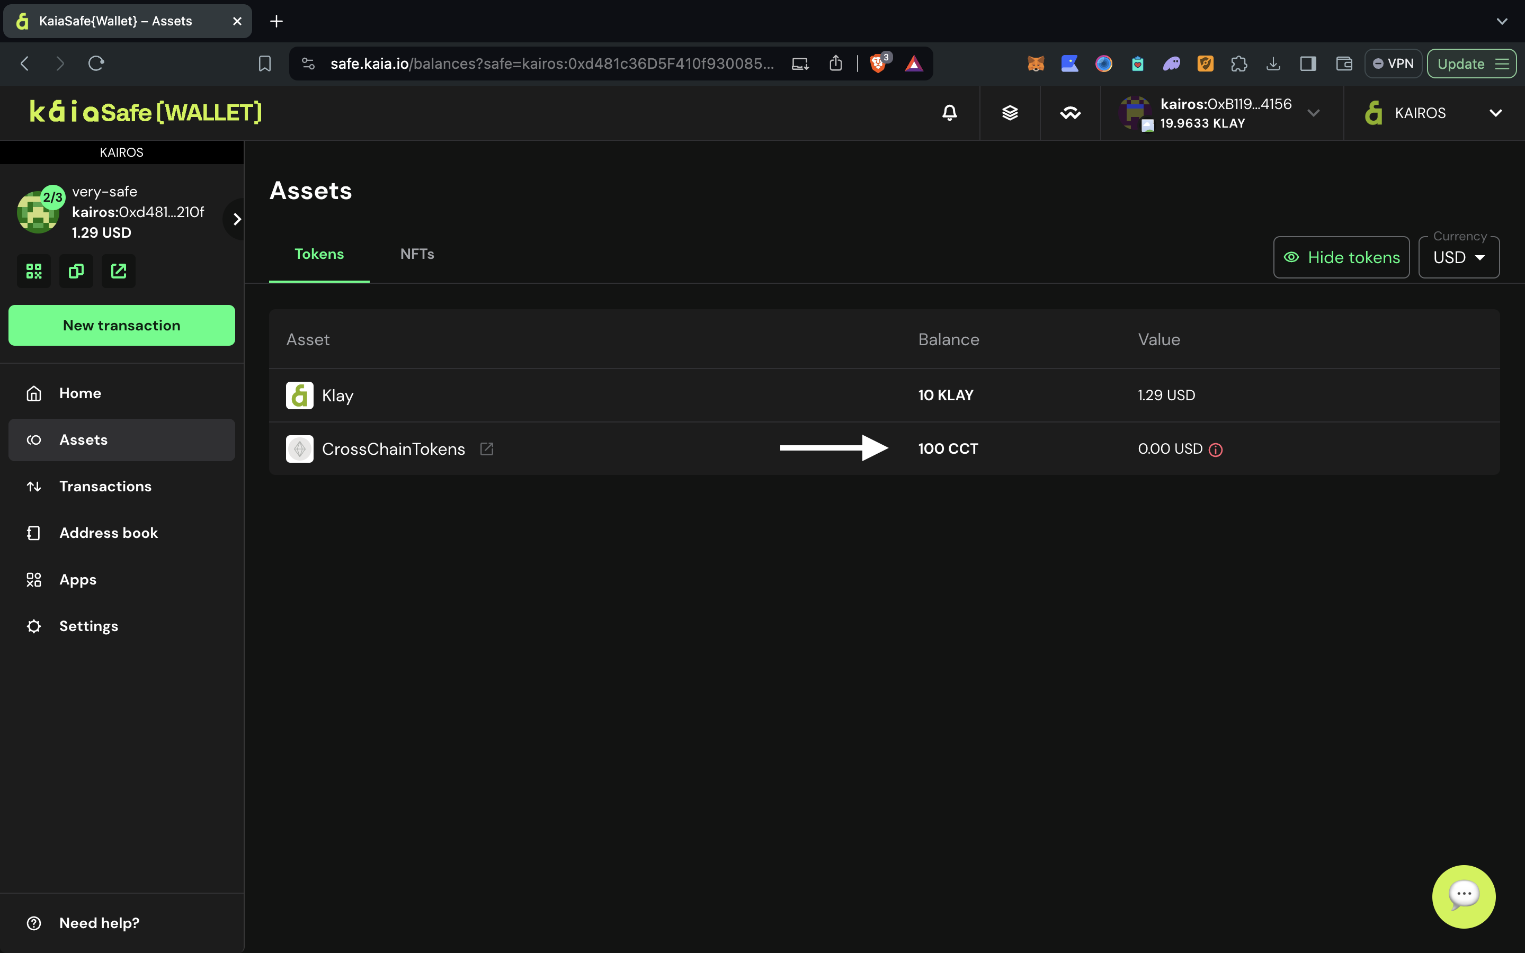Image resolution: width=1525 pixels, height=953 pixels.
Task: Expand the KAIROS network selector
Action: (1433, 113)
